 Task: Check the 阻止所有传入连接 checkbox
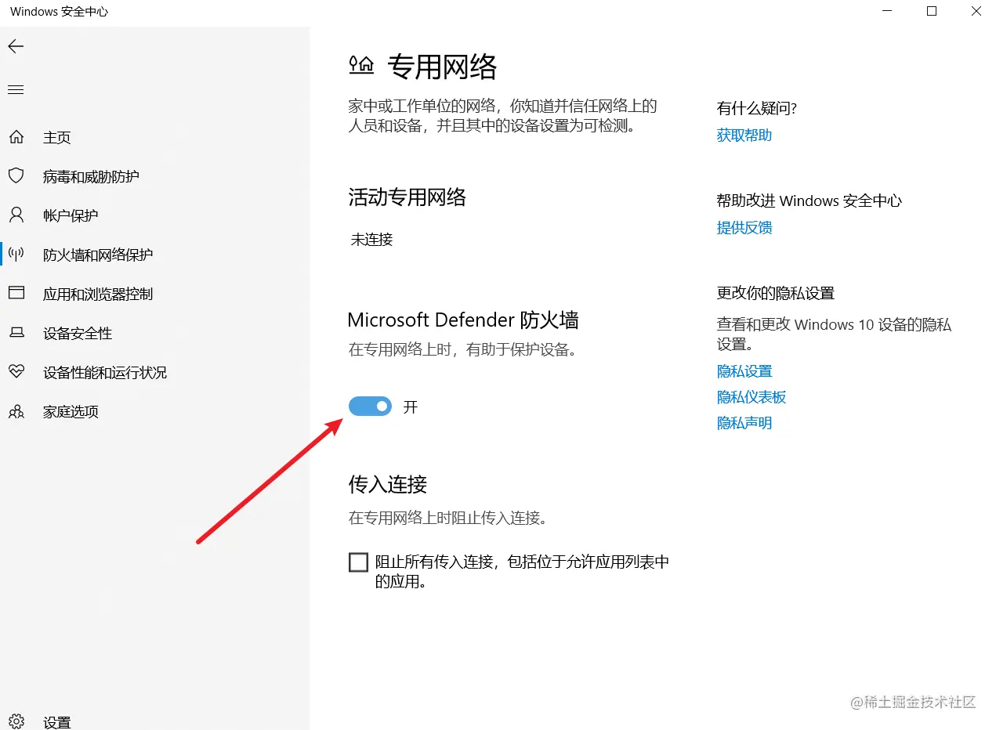click(358, 562)
